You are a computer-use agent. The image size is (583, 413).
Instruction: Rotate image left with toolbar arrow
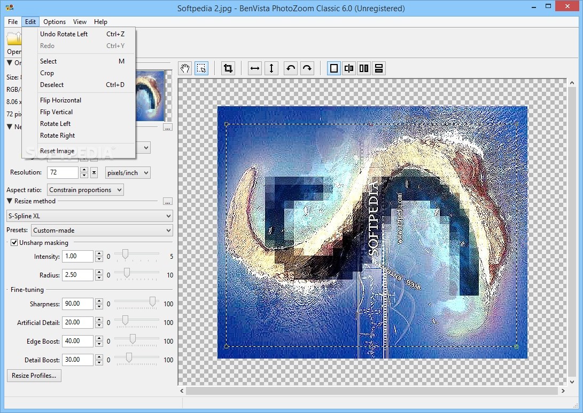(291, 68)
